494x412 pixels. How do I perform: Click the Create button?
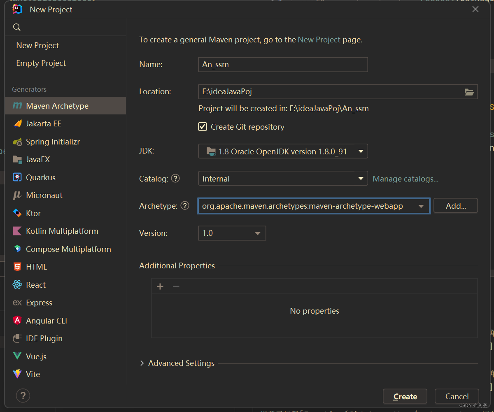(x=405, y=396)
